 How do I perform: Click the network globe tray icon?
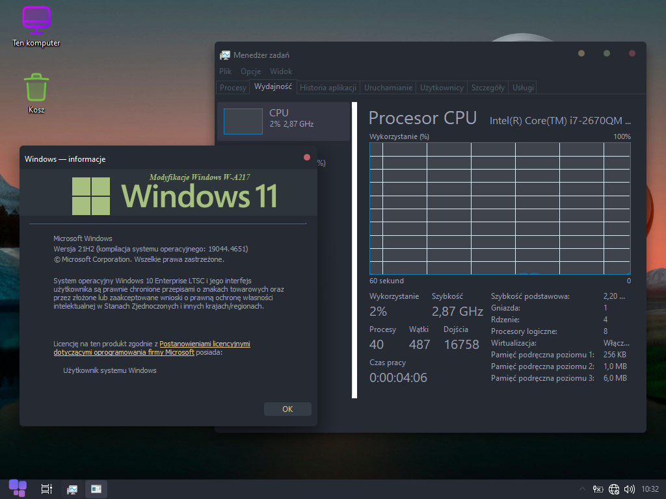click(614, 489)
